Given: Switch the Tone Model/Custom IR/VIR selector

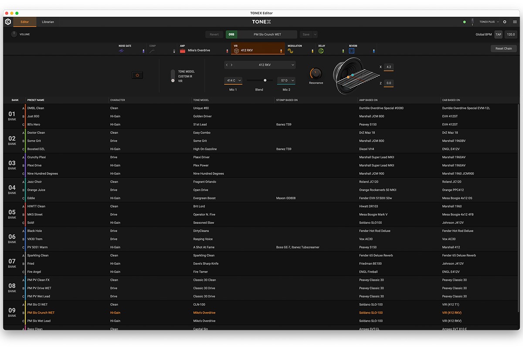Looking at the screenshot, I should [x=173, y=76].
